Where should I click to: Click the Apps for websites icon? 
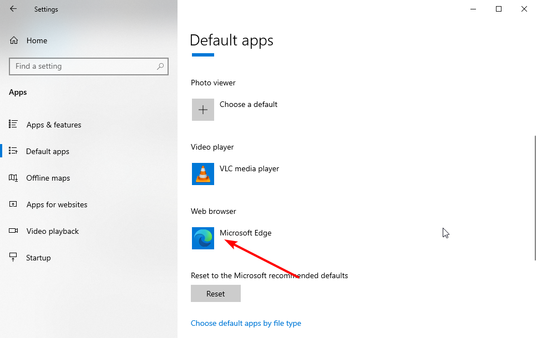point(13,204)
